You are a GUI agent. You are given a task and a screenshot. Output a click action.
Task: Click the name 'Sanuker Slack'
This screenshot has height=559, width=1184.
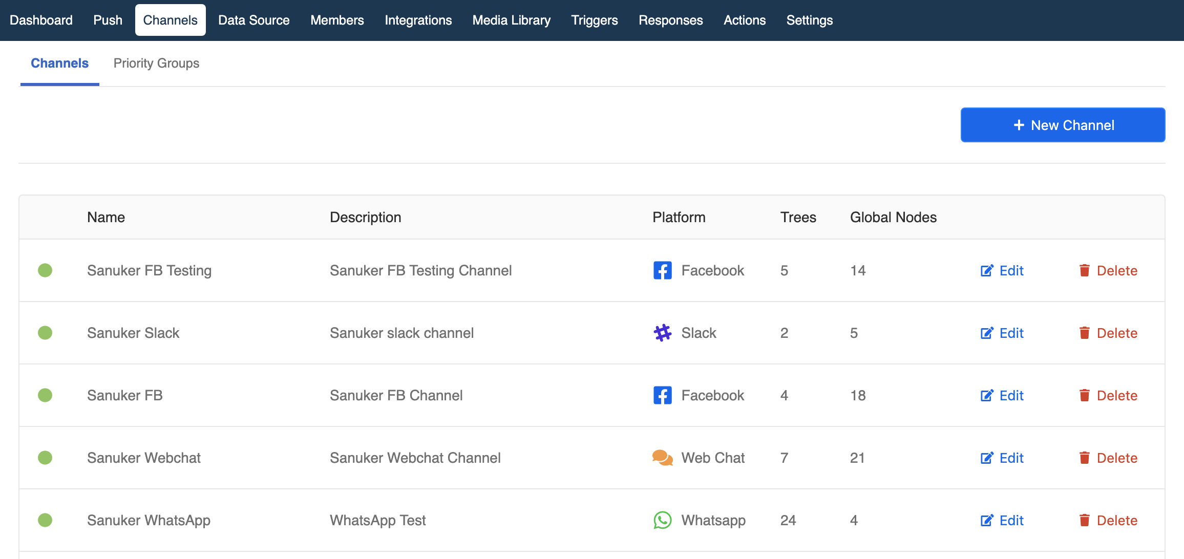[133, 333]
